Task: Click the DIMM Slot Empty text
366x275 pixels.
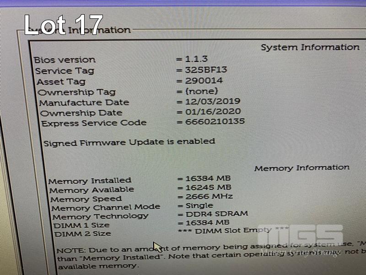Action: point(233,231)
